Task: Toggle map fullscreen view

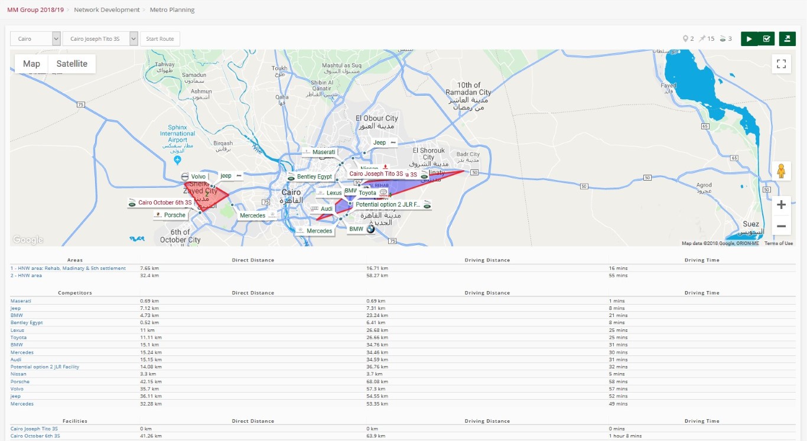Action: 781,64
